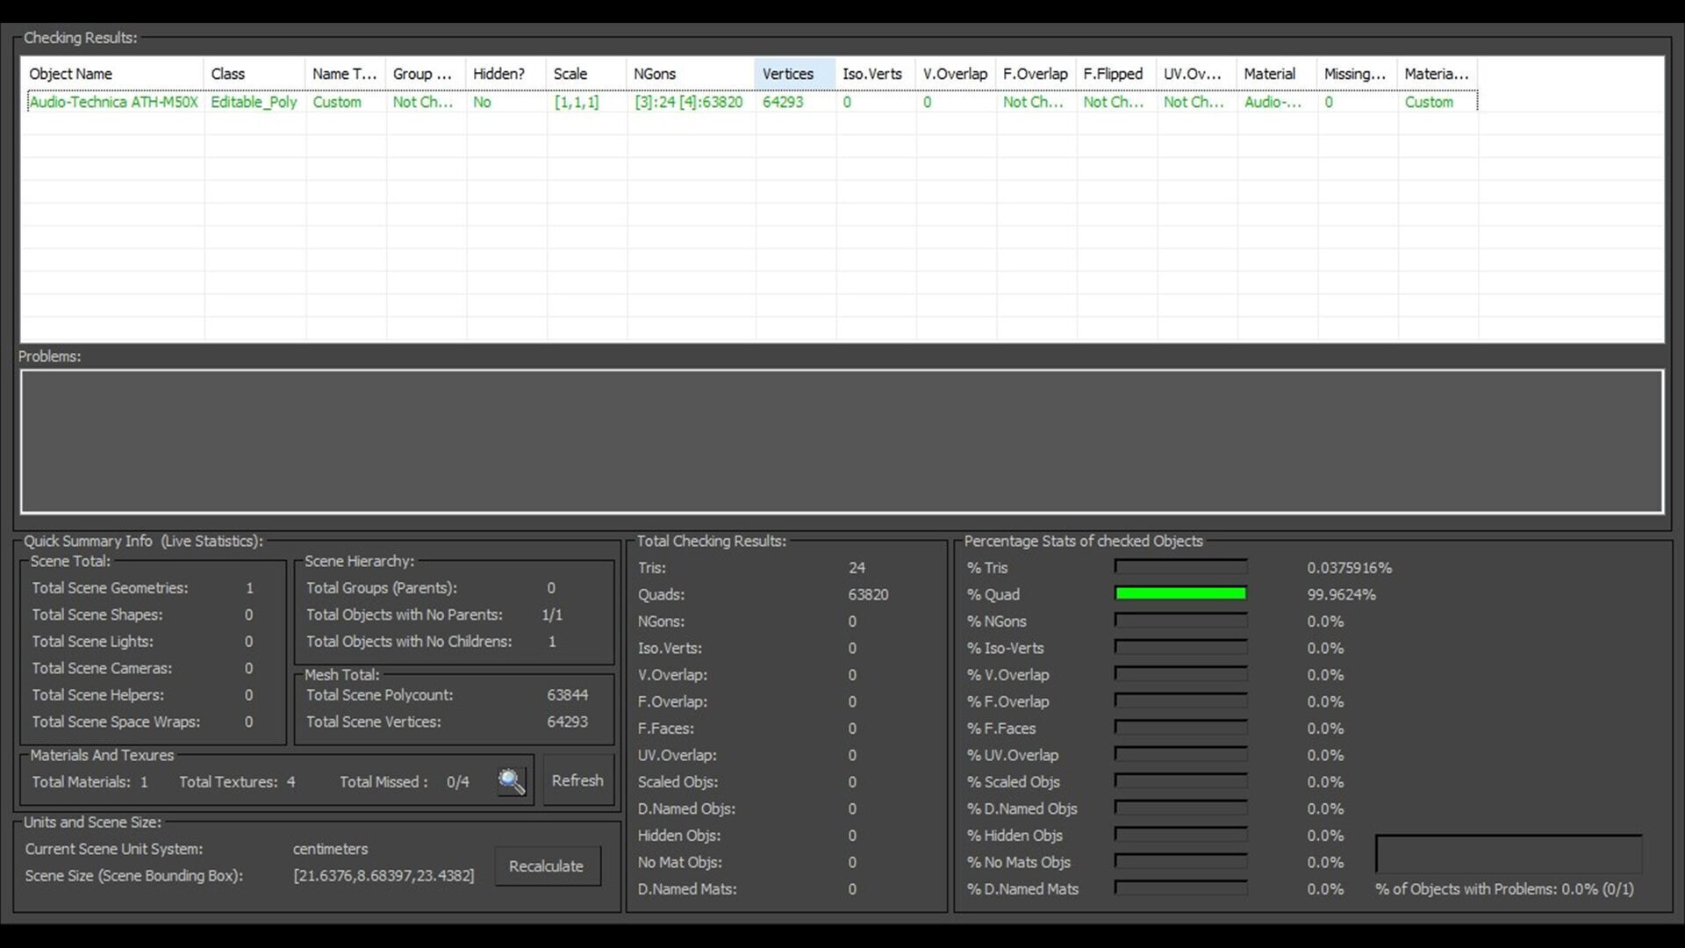This screenshot has height=948, width=1685.
Task: Click the Editable_Poly class cell
Action: point(254,102)
